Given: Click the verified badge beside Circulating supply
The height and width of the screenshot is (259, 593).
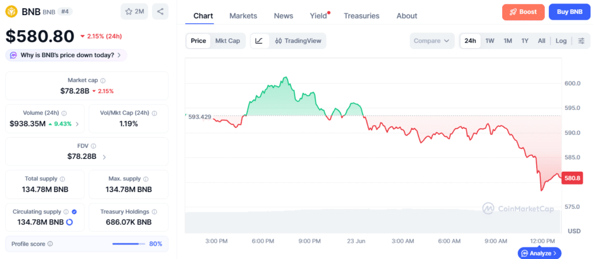Looking at the screenshot, I should (75, 212).
